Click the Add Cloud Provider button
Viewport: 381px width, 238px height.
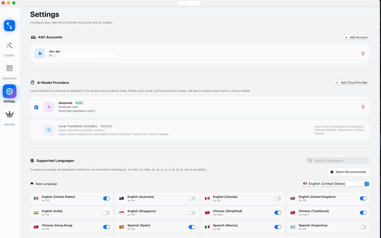[351, 83]
